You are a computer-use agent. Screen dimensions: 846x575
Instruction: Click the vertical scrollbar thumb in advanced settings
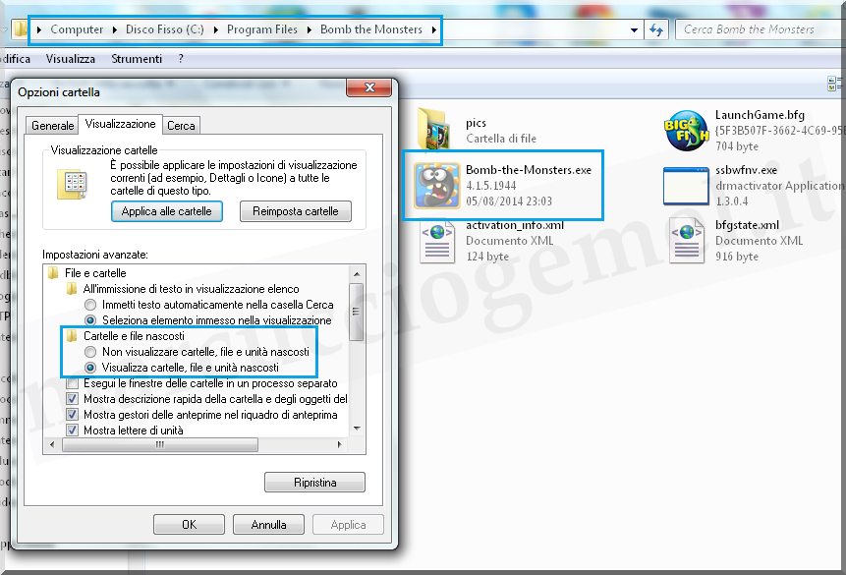[x=356, y=312]
